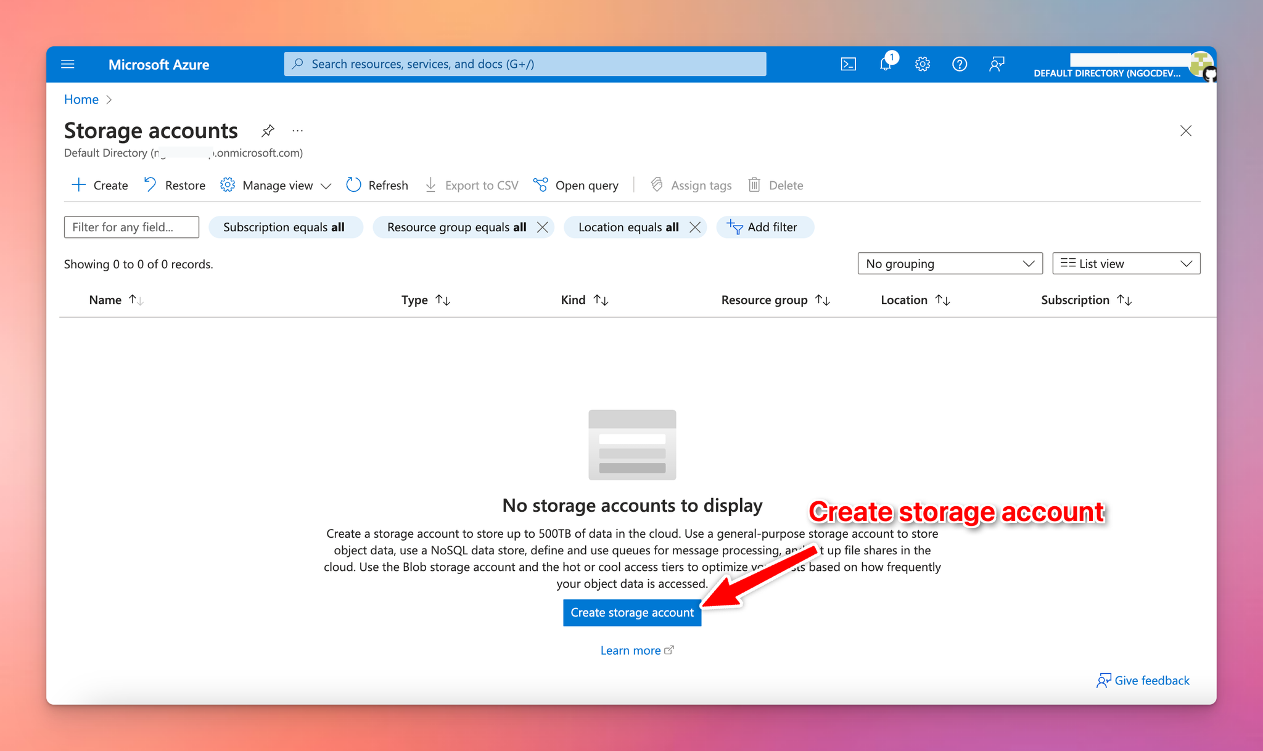Viewport: 1263px width, 751px height.
Task: Click Create storage account button
Action: (x=632, y=612)
